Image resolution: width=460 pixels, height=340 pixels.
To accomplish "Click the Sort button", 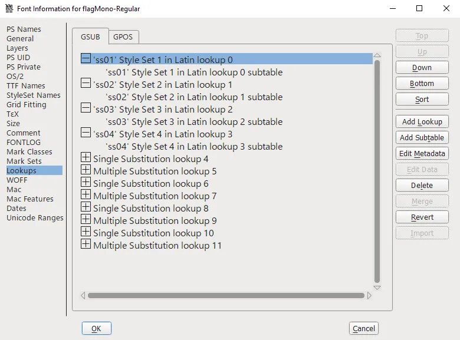I will (x=422, y=100).
